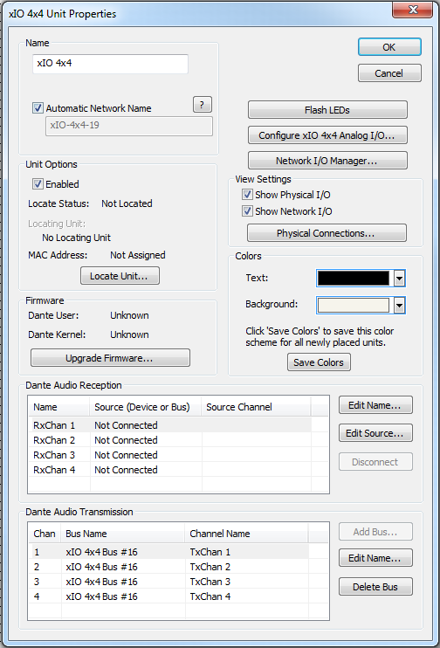Select RxChan 3 row
Screen dimensions: 440x648
(171, 455)
